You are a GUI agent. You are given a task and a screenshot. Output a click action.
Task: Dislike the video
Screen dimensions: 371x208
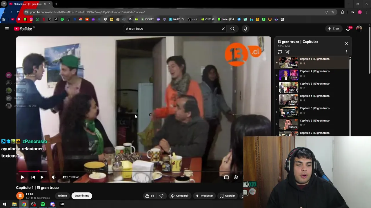tap(161, 196)
